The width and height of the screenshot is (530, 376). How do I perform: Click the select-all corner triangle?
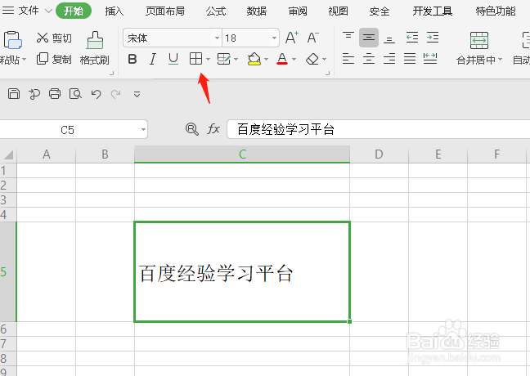(8, 154)
